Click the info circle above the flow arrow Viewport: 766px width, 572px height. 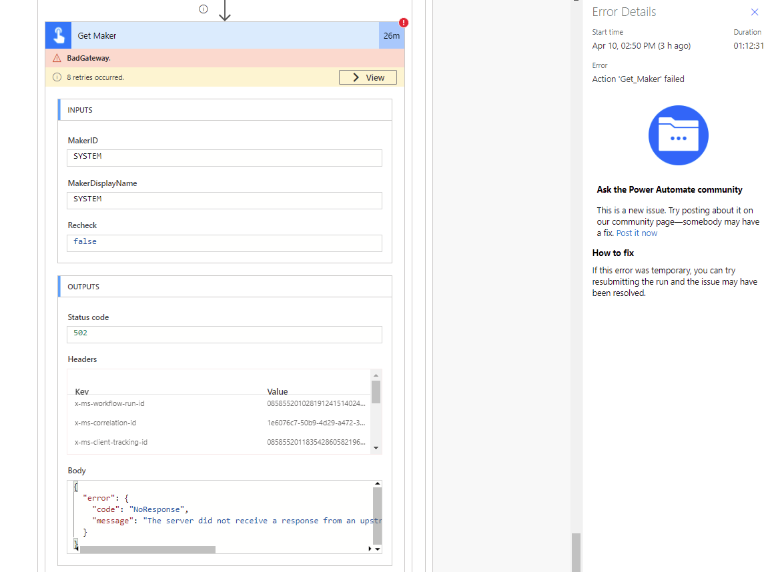(203, 9)
